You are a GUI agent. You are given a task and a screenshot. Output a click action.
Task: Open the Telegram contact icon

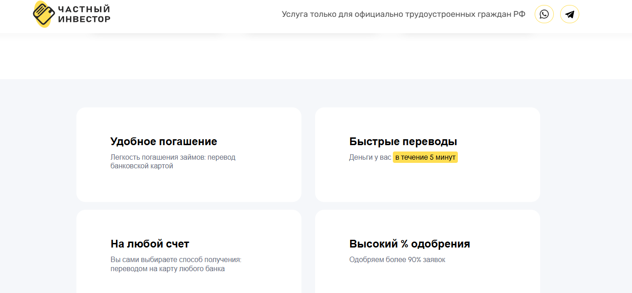coord(569,14)
